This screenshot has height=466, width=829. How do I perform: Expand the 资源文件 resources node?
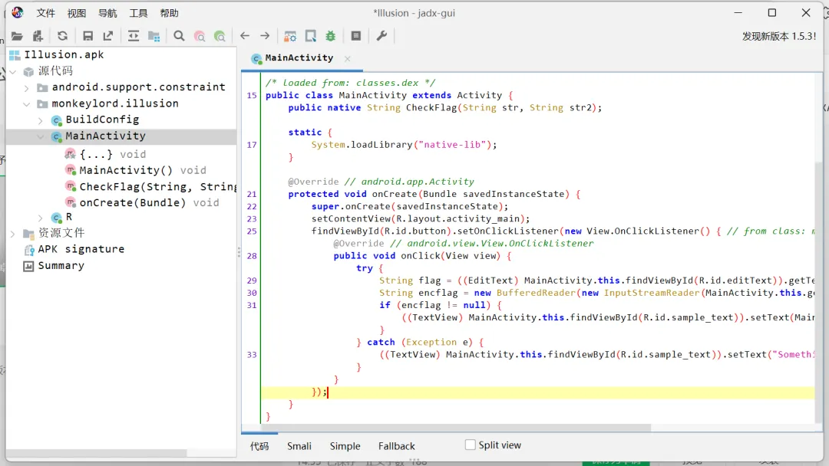tap(13, 233)
